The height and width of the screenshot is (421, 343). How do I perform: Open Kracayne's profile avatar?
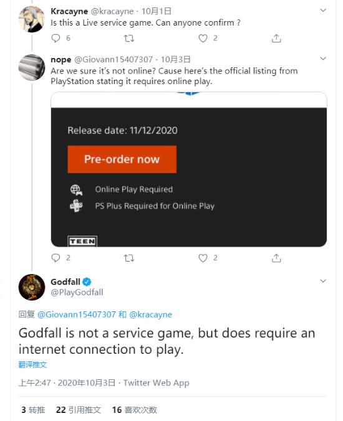[32, 19]
